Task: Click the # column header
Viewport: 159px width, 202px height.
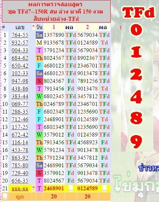Action: coord(4,27)
